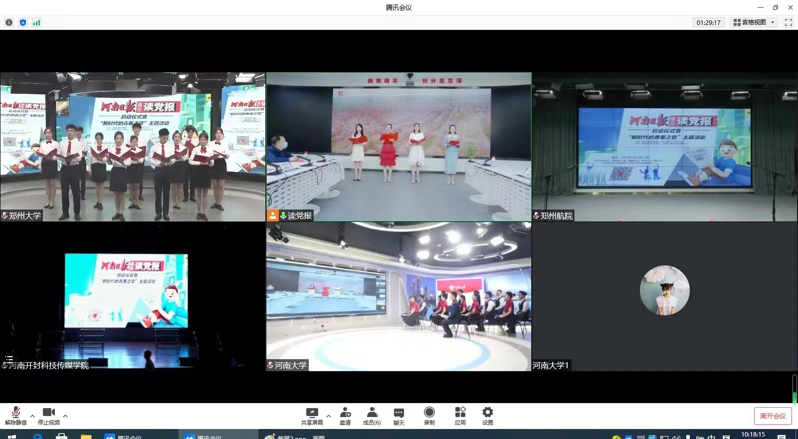Expand the arrow next to 共享屏幕
Screen dimensions: 798x439
coord(329,416)
